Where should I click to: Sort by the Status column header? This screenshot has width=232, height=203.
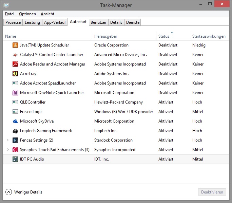(x=173, y=36)
